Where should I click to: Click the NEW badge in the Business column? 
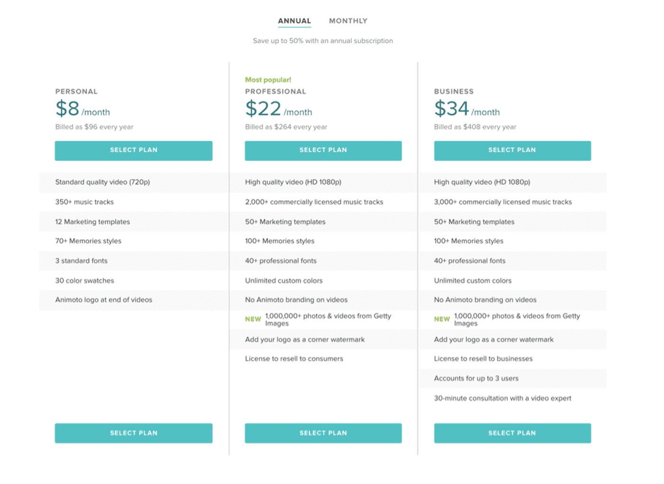(442, 320)
